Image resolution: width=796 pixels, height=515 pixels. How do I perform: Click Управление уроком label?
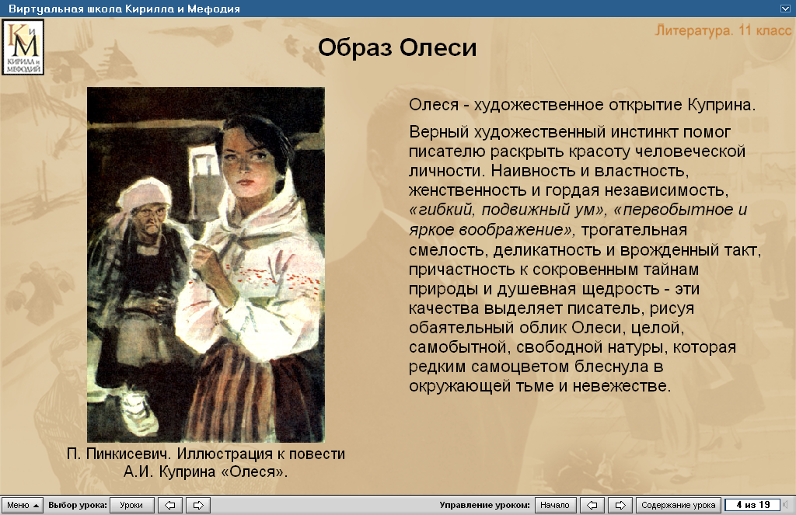point(484,506)
